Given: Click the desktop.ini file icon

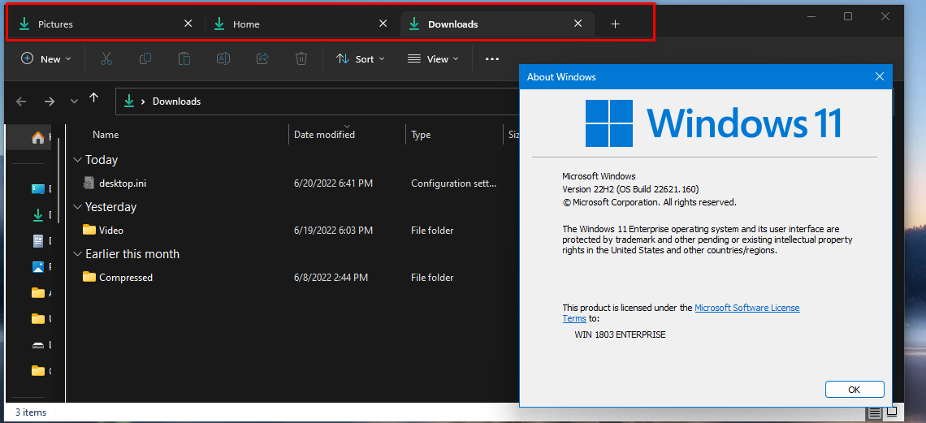Looking at the screenshot, I should click(89, 183).
